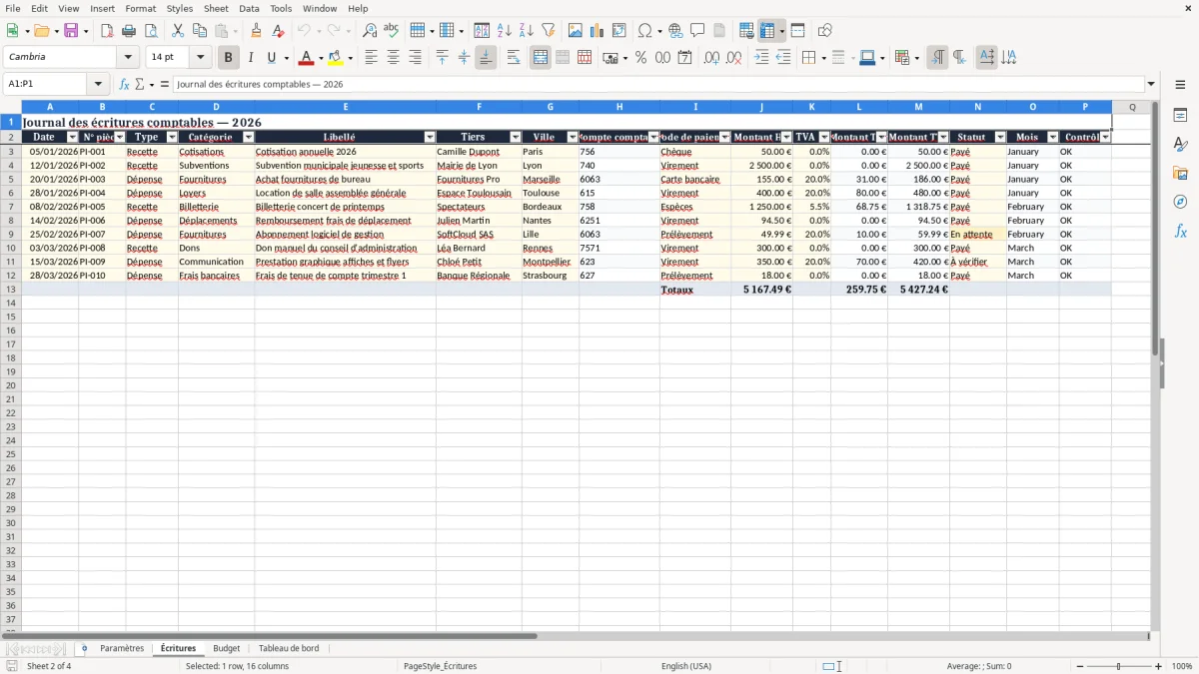Switch to Budget sheet tab
1199x674 pixels.
coord(227,648)
